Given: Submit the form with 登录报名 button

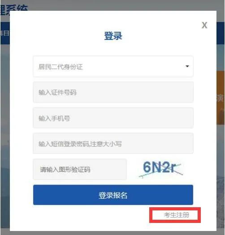Looking at the screenshot, I should [x=113, y=195].
